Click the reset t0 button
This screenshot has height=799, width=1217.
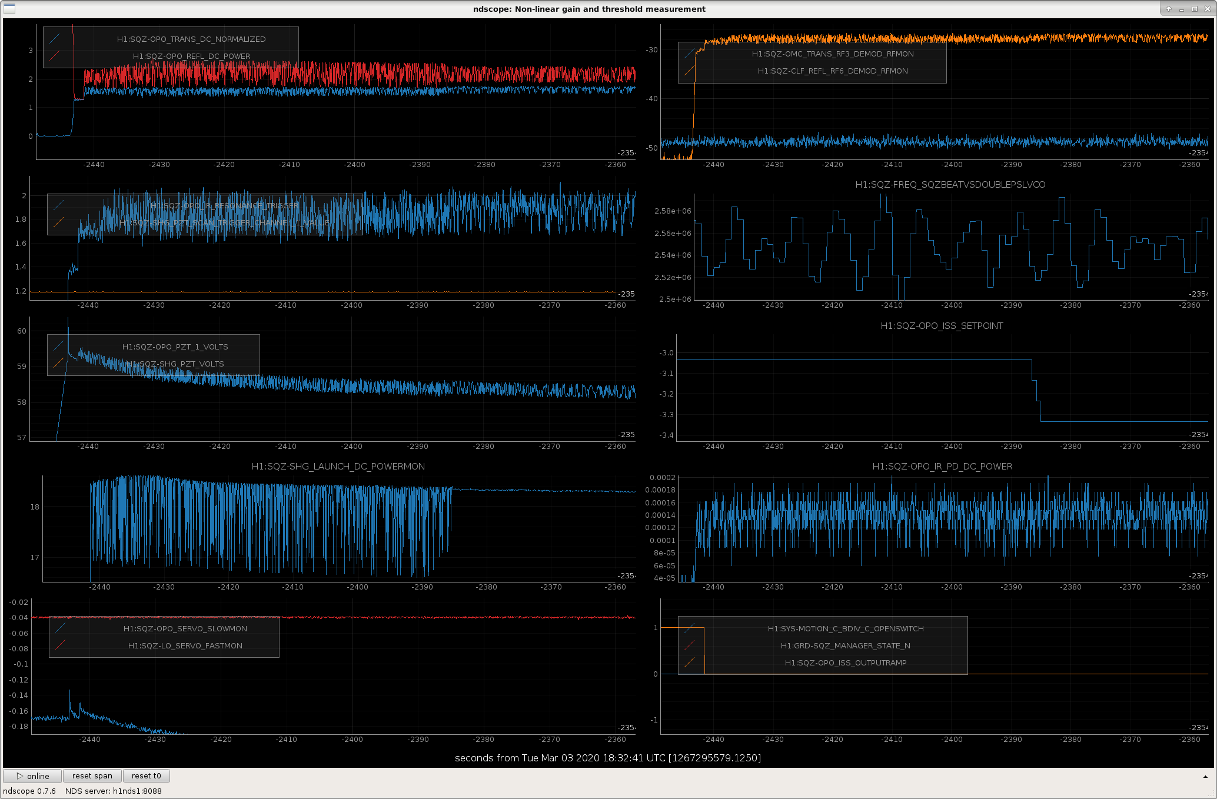(147, 775)
